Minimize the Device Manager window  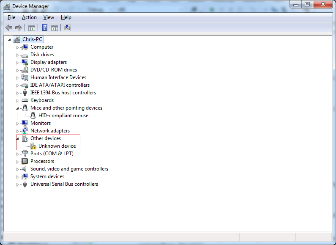click(296, 5)
